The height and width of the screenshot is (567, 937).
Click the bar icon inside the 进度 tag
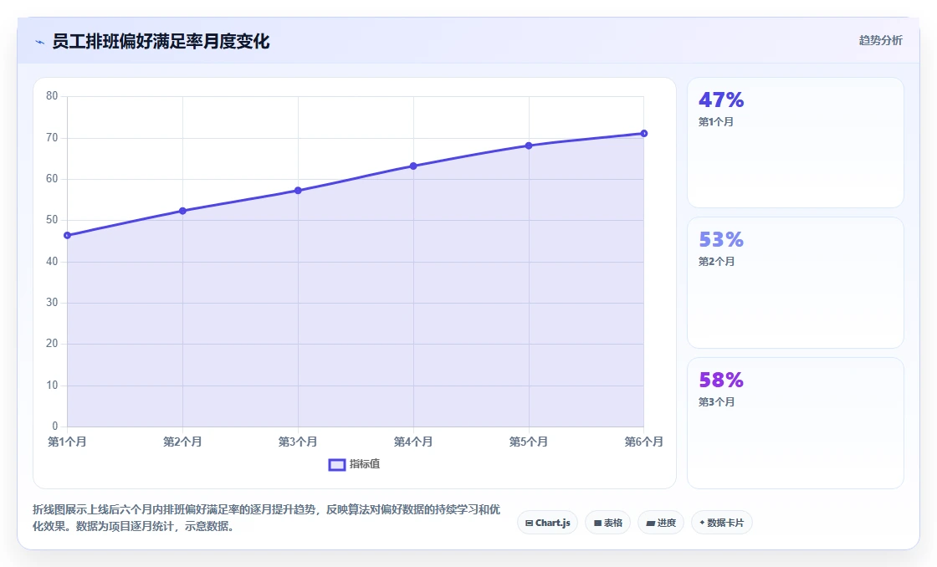point(651,524)
